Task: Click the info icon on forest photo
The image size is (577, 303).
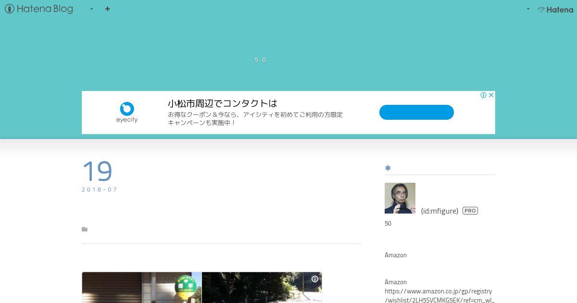Action: click(x=315, y=279)
